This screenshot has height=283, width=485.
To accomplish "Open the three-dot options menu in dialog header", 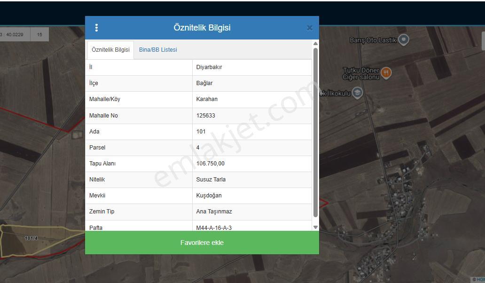I will (96, 28).
